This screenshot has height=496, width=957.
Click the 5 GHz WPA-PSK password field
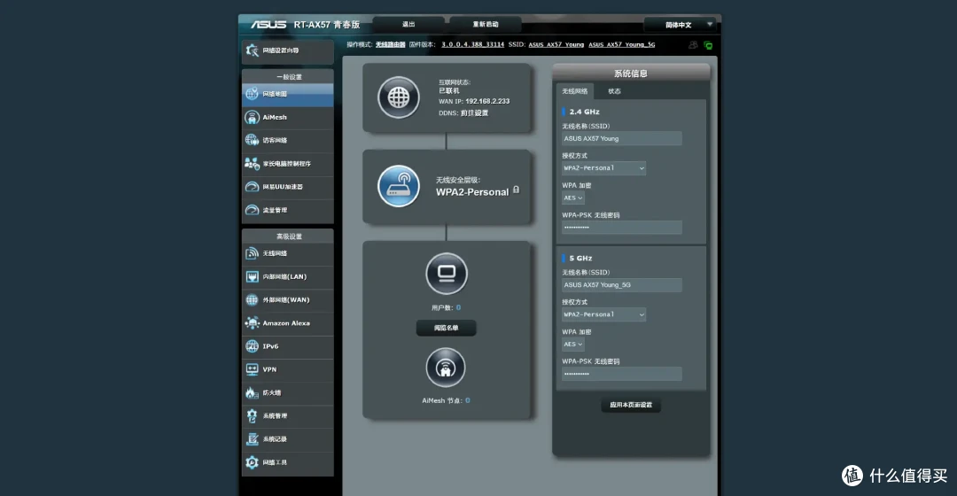click(x=621, y=374)
